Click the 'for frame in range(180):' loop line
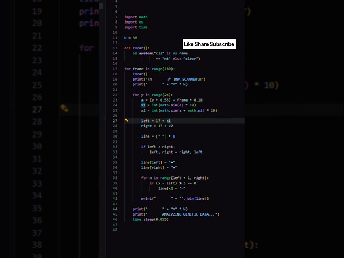The width and height of the screenshot is (344, 258). (x=149, y=69)
